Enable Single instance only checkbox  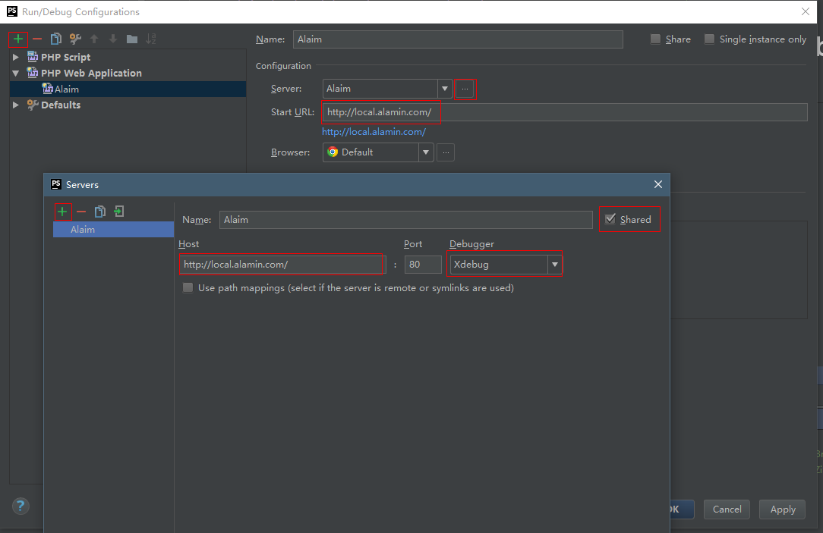(x=709, y=39)
